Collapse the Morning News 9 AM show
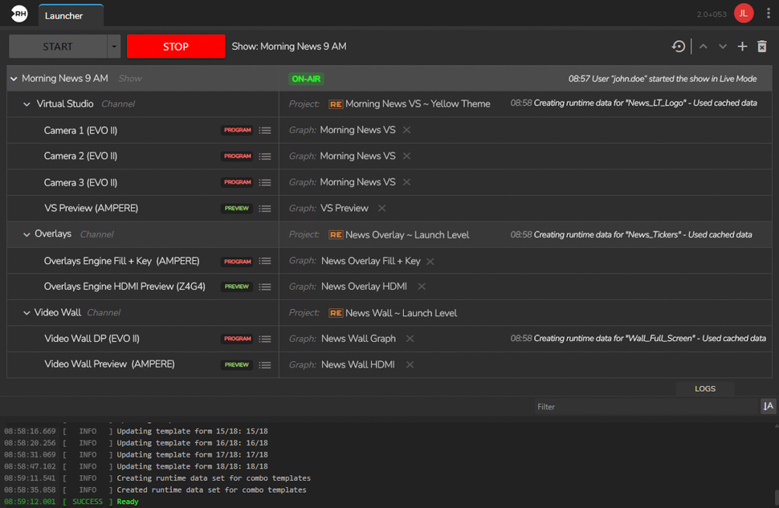779x508 pixels. [x=14, y=79]
